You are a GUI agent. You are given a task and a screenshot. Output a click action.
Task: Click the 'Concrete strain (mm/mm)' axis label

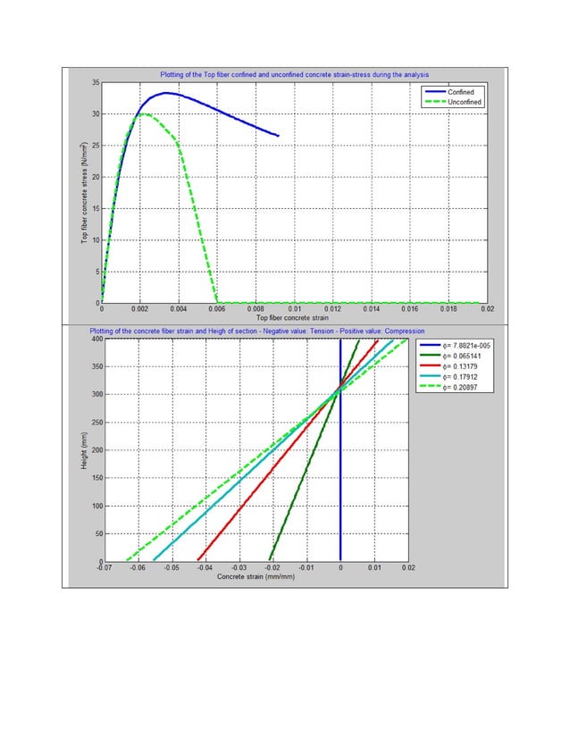tap(256, 576)
